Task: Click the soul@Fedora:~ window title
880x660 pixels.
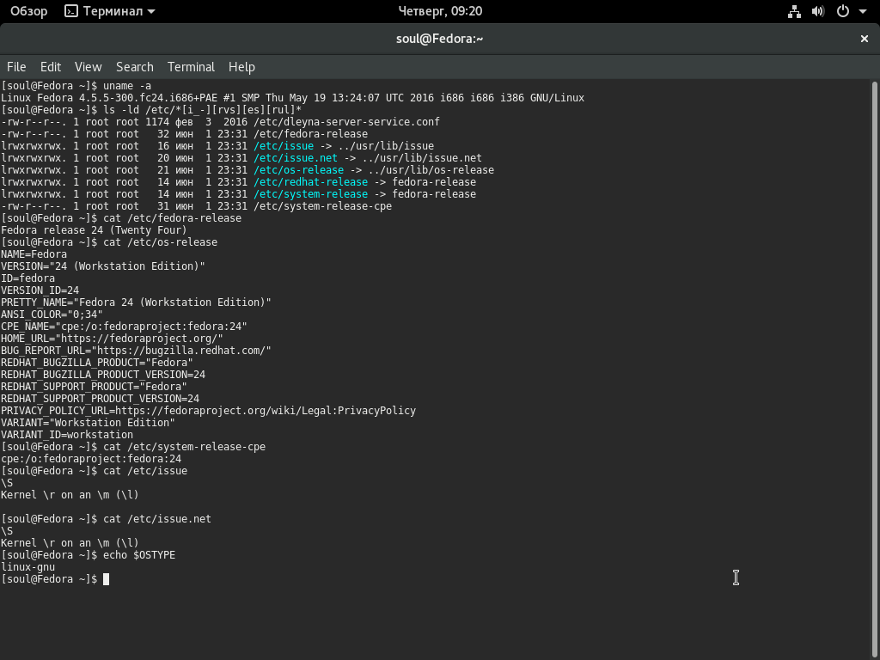Action: tap(439, 39)
